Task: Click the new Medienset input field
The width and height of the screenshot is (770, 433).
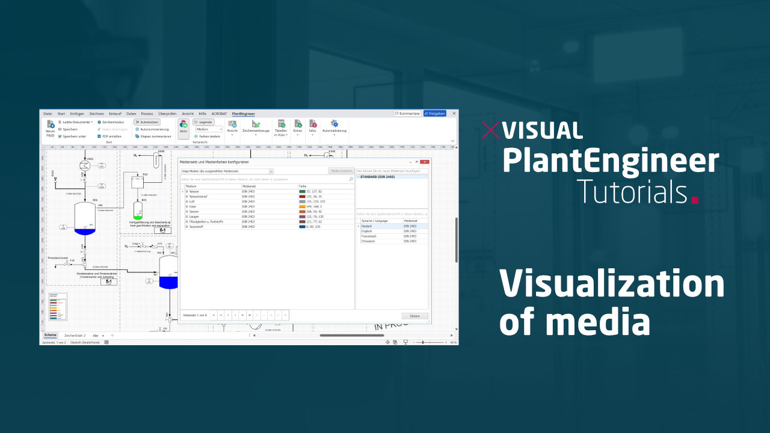Action: click(392, 171)
